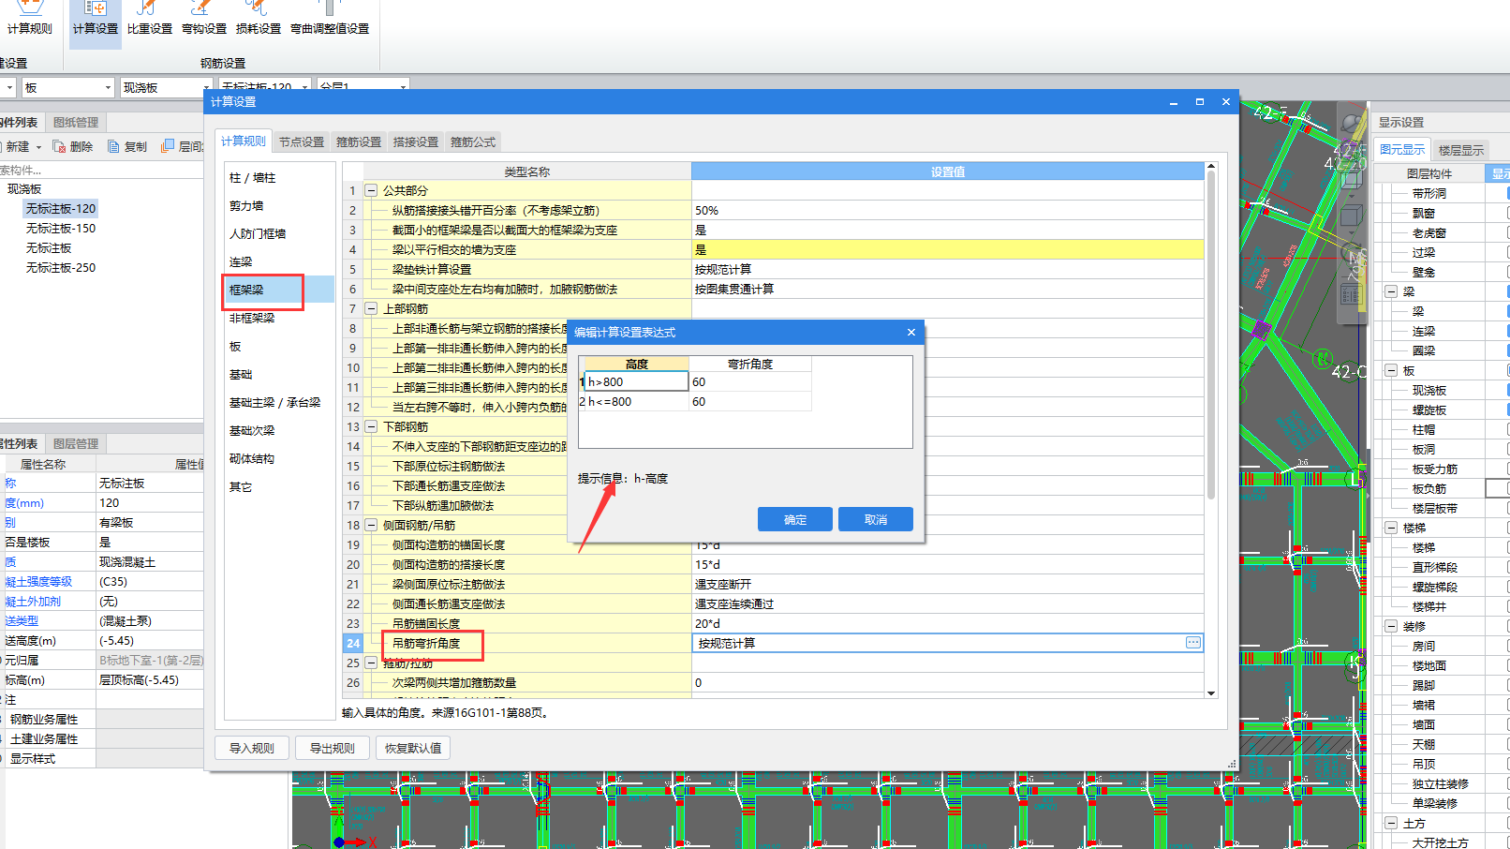
Task: Open 弯钩设置 in the ribbon
Action: pyautogui.click(x=204, y=19)
